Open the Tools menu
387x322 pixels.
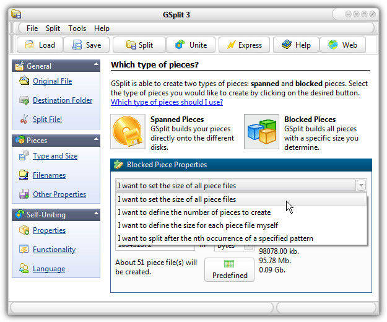tap(77, 28)
